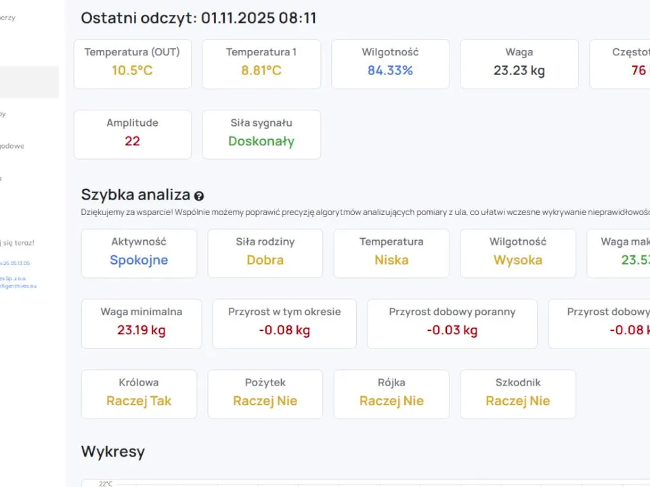Image resolution: width=650 pixels, height=487 pixels.
Task: Open the Aktywność Spokojne analysis card
Action: [x=139, y=253]
